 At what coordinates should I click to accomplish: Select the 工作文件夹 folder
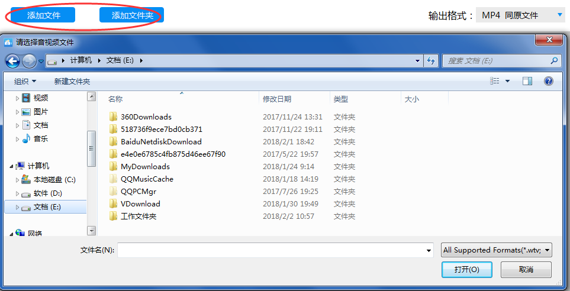coord(139,216)
